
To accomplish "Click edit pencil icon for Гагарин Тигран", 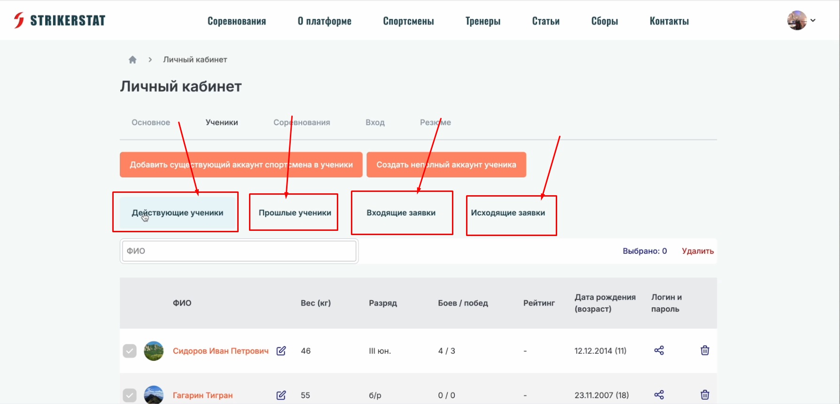I will (x=281, y=395).
